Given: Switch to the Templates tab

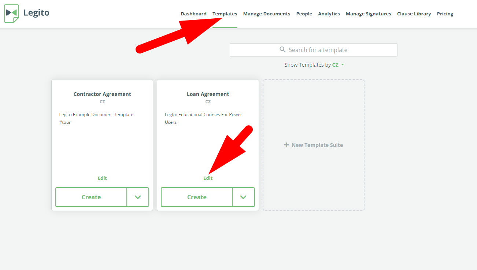Looking at the screenshot, I should point(225,14).
